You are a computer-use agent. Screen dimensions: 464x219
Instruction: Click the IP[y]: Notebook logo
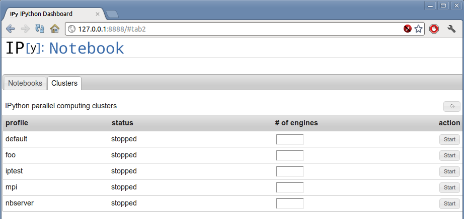[64, 48]
